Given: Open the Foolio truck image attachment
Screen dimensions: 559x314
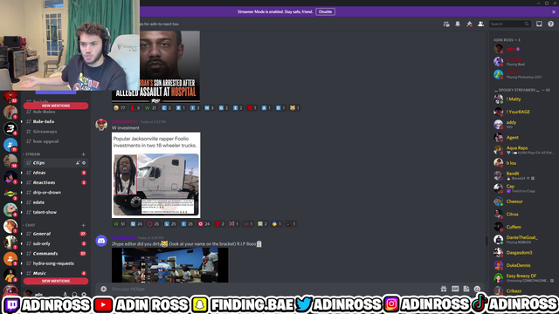Looking at the screenshot, I should coord(156,175).
